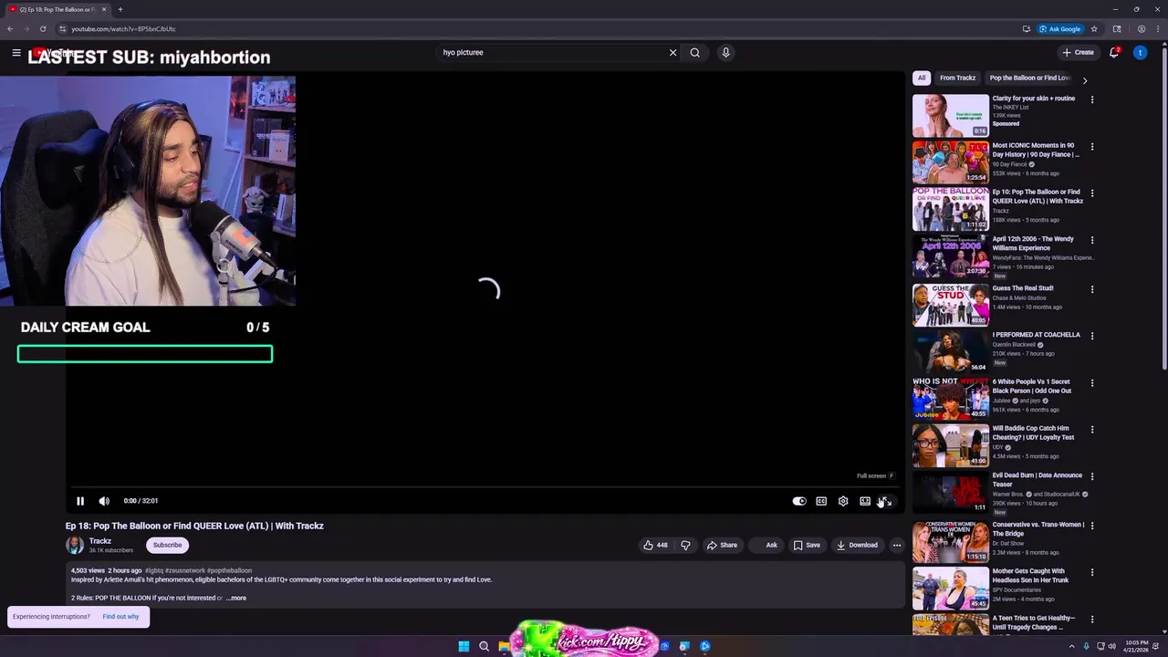Switch to theater mode view
Viewport: 1168px width, 657px height.
(865, 501)
